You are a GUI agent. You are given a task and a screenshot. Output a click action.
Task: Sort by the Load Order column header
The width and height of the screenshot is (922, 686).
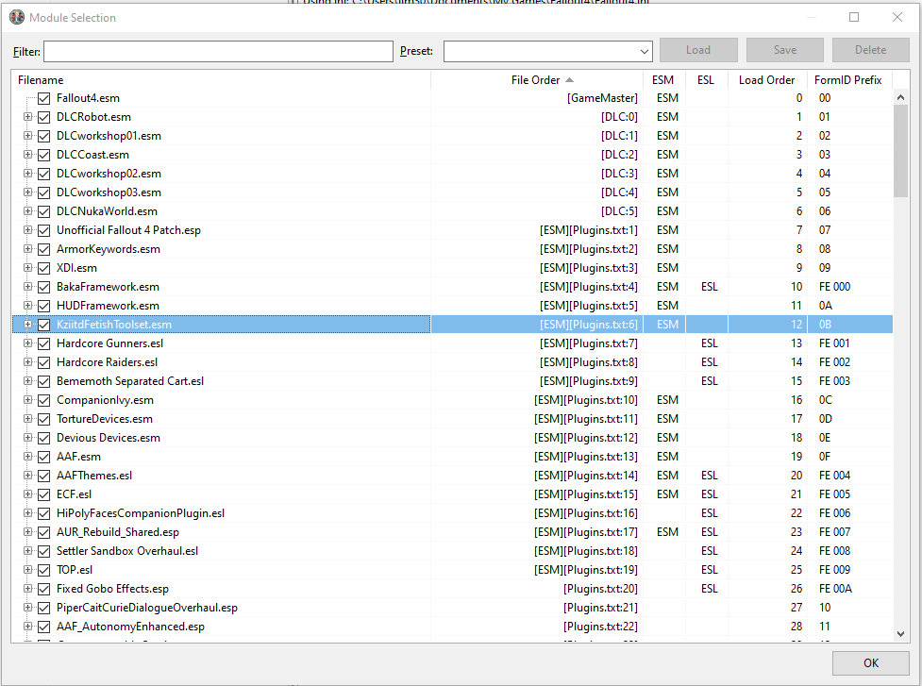pyautogui.click(x=767, y=80)
